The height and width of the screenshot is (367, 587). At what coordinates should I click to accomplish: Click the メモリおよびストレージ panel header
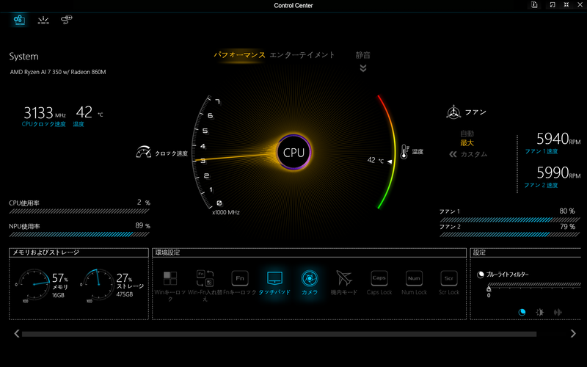(79, 252)
